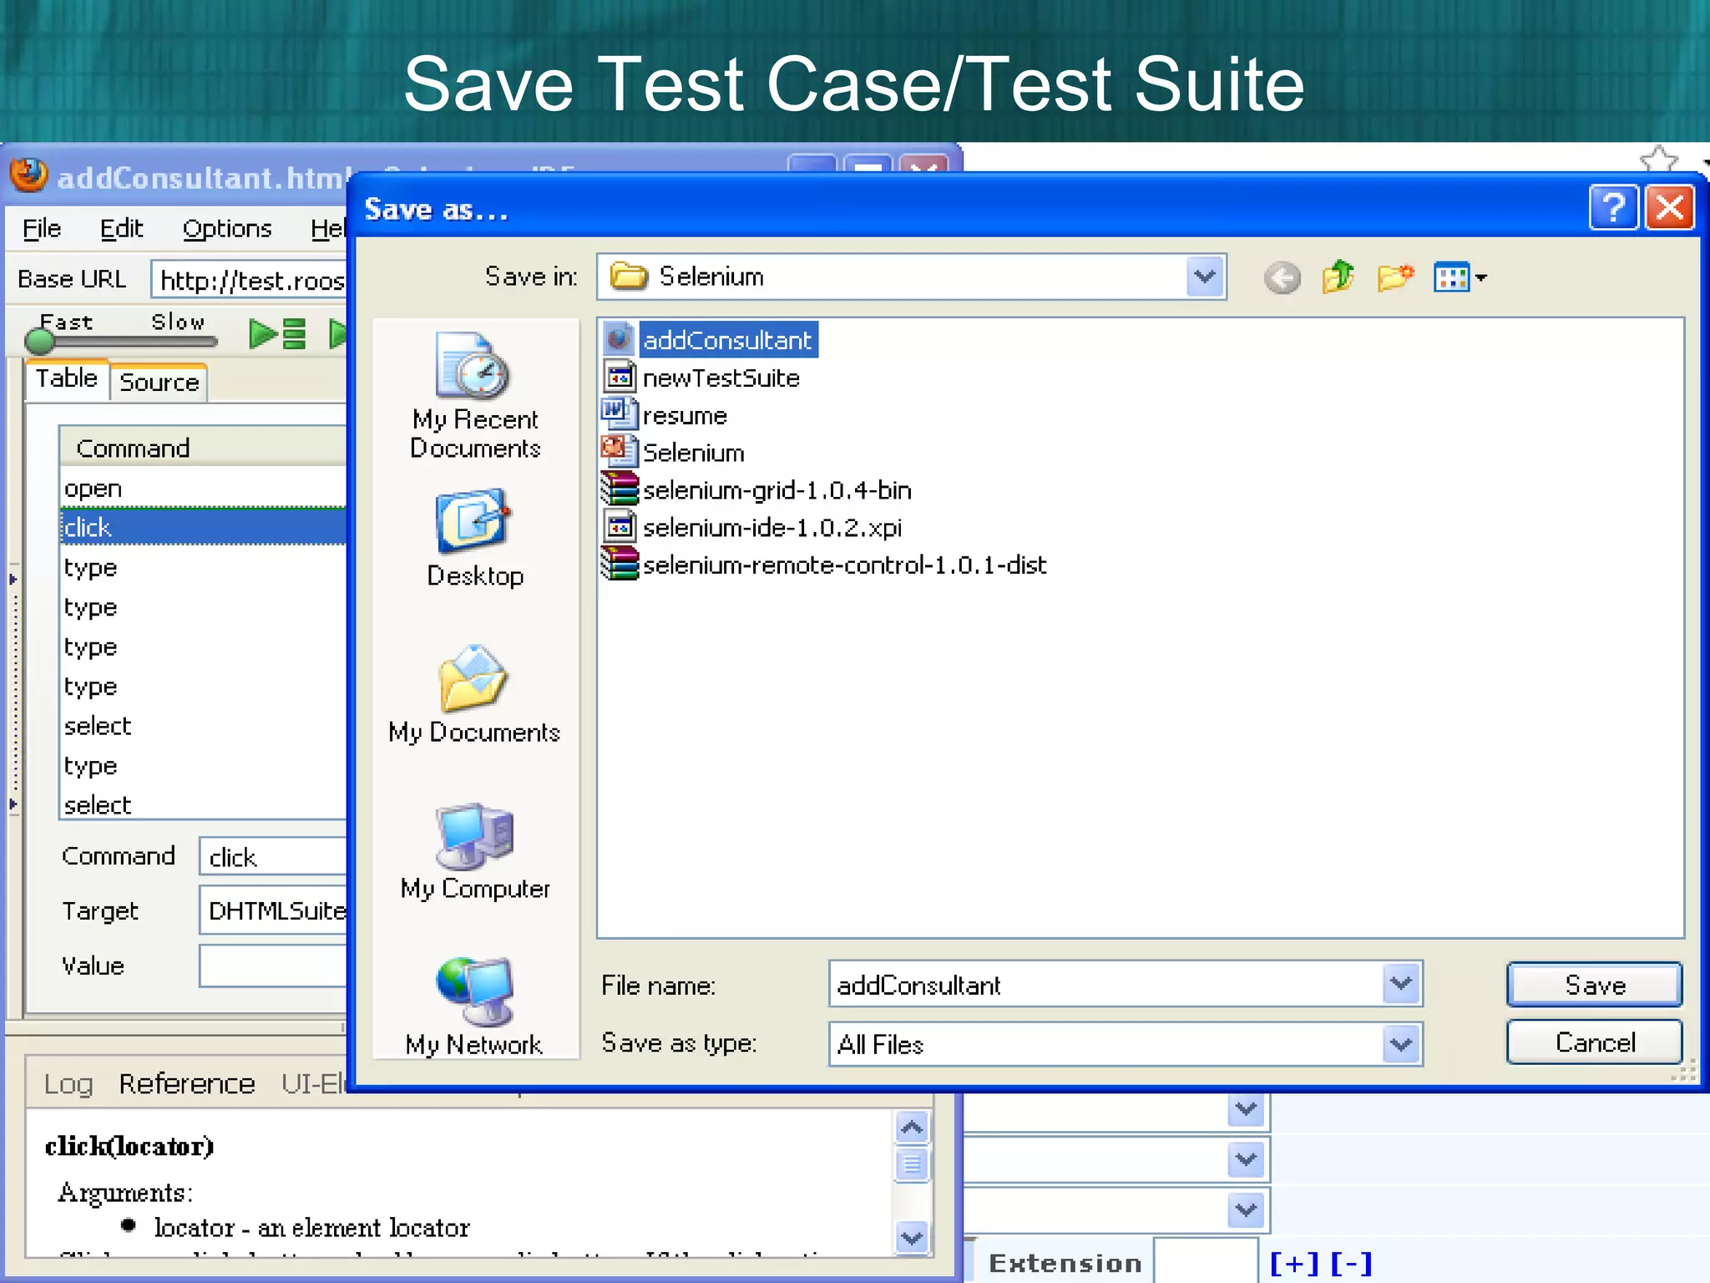
Task: Click the Base URL field
Action: pos(249,279)
